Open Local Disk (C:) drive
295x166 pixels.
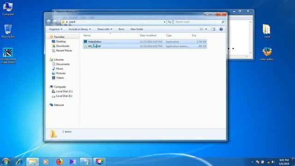[x=64, y=91]
